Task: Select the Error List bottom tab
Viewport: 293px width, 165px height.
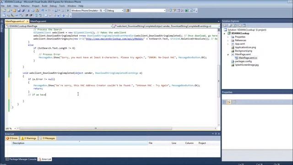Action: (45, 159)
